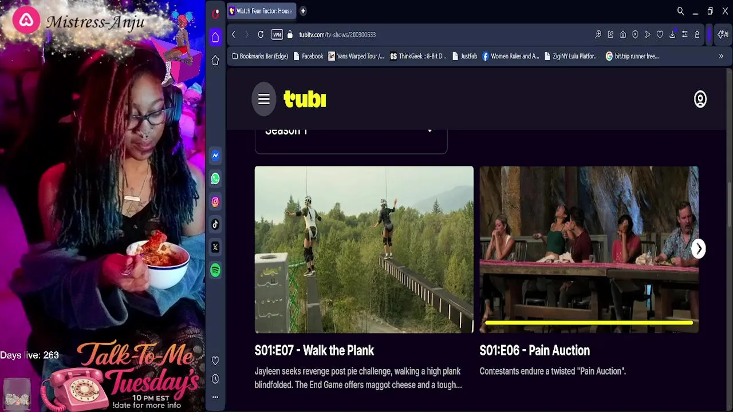Click Pain Auction yellow progress bar

tap(589, 323)
